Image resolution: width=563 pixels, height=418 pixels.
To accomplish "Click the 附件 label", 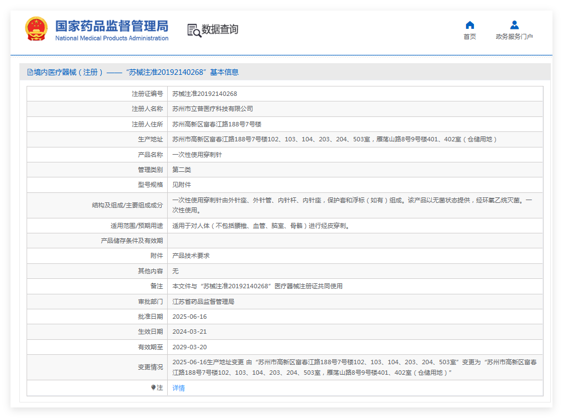I will tap(157, 256).
